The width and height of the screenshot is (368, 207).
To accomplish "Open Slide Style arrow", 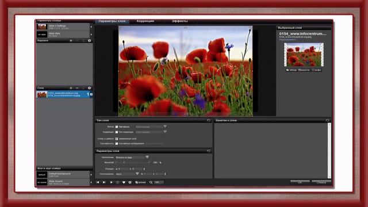I will click(91, 34).
